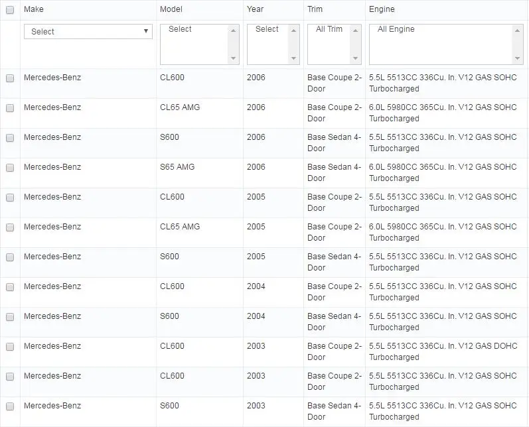This screenshot has width=529, height=427.
Task: Click the Model column header
Action: pyautogui.click(x=171, y=9)
